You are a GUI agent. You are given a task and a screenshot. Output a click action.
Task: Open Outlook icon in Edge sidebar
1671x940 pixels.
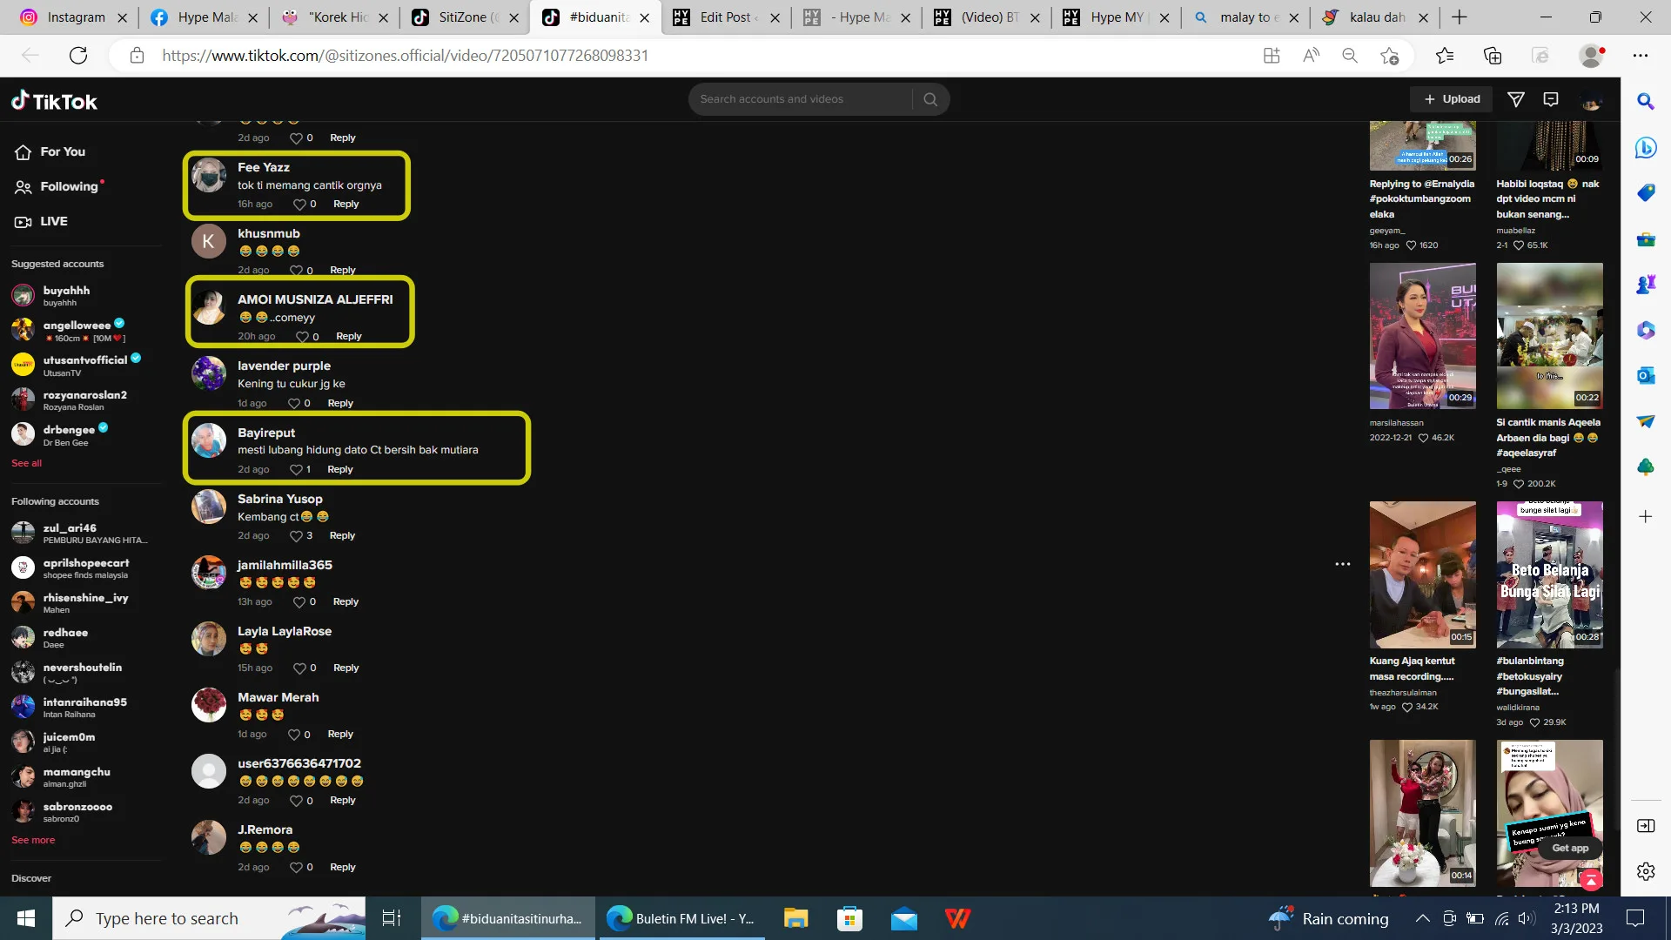click(1645, 376)
